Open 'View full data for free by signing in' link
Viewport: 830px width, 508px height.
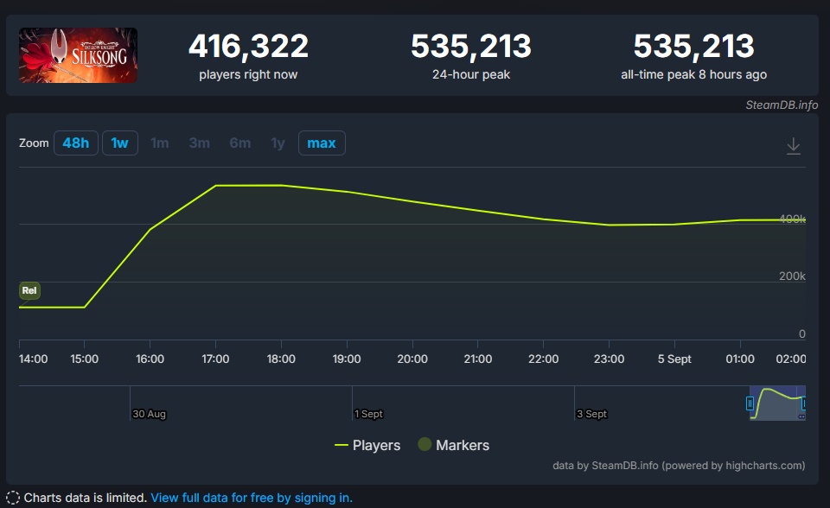[252, 498]
